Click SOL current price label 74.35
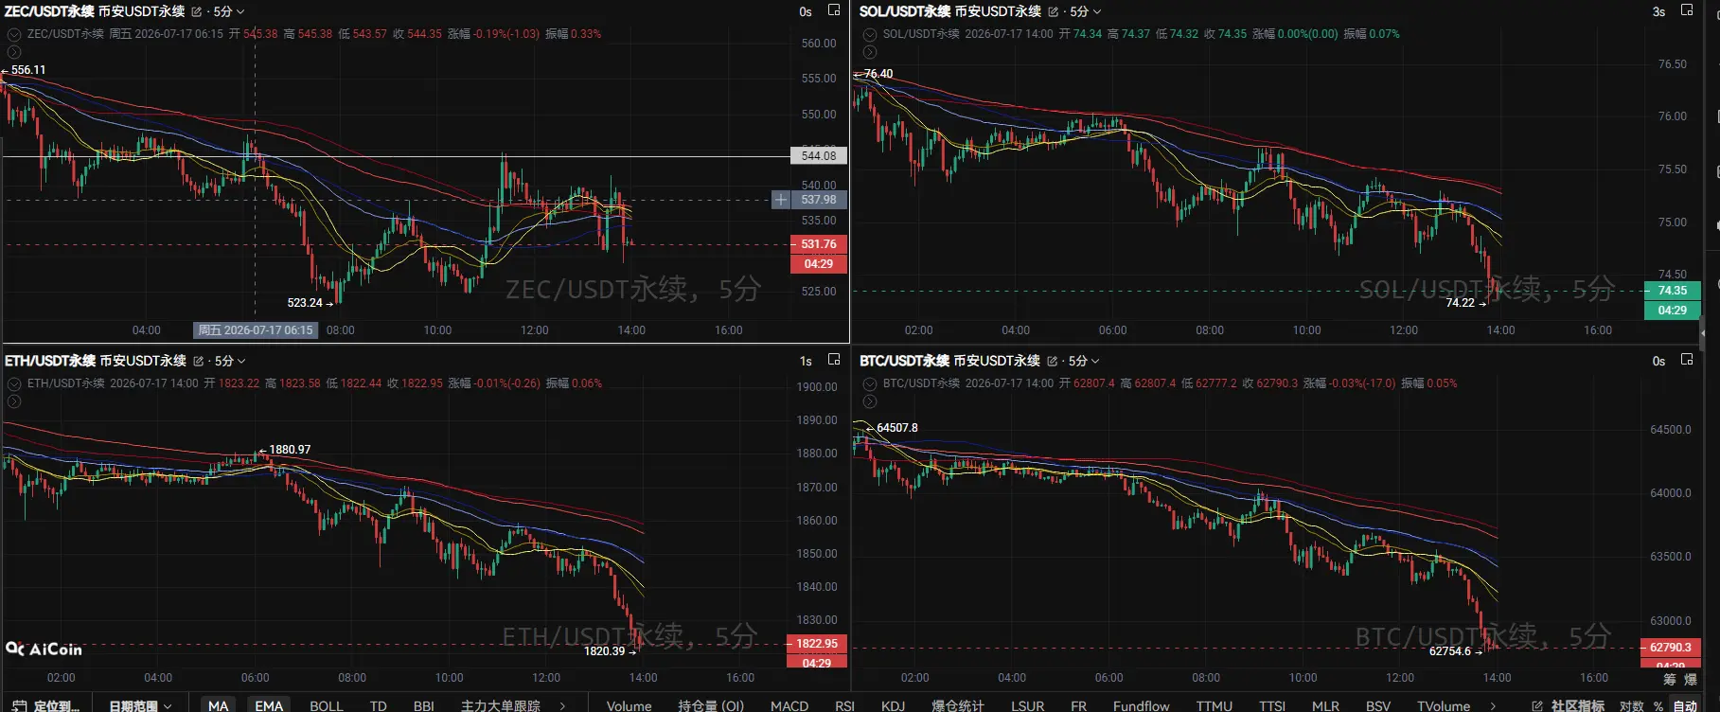Screen dimensions: 1720x712 pyautogui.click(x=1673, y=291)
